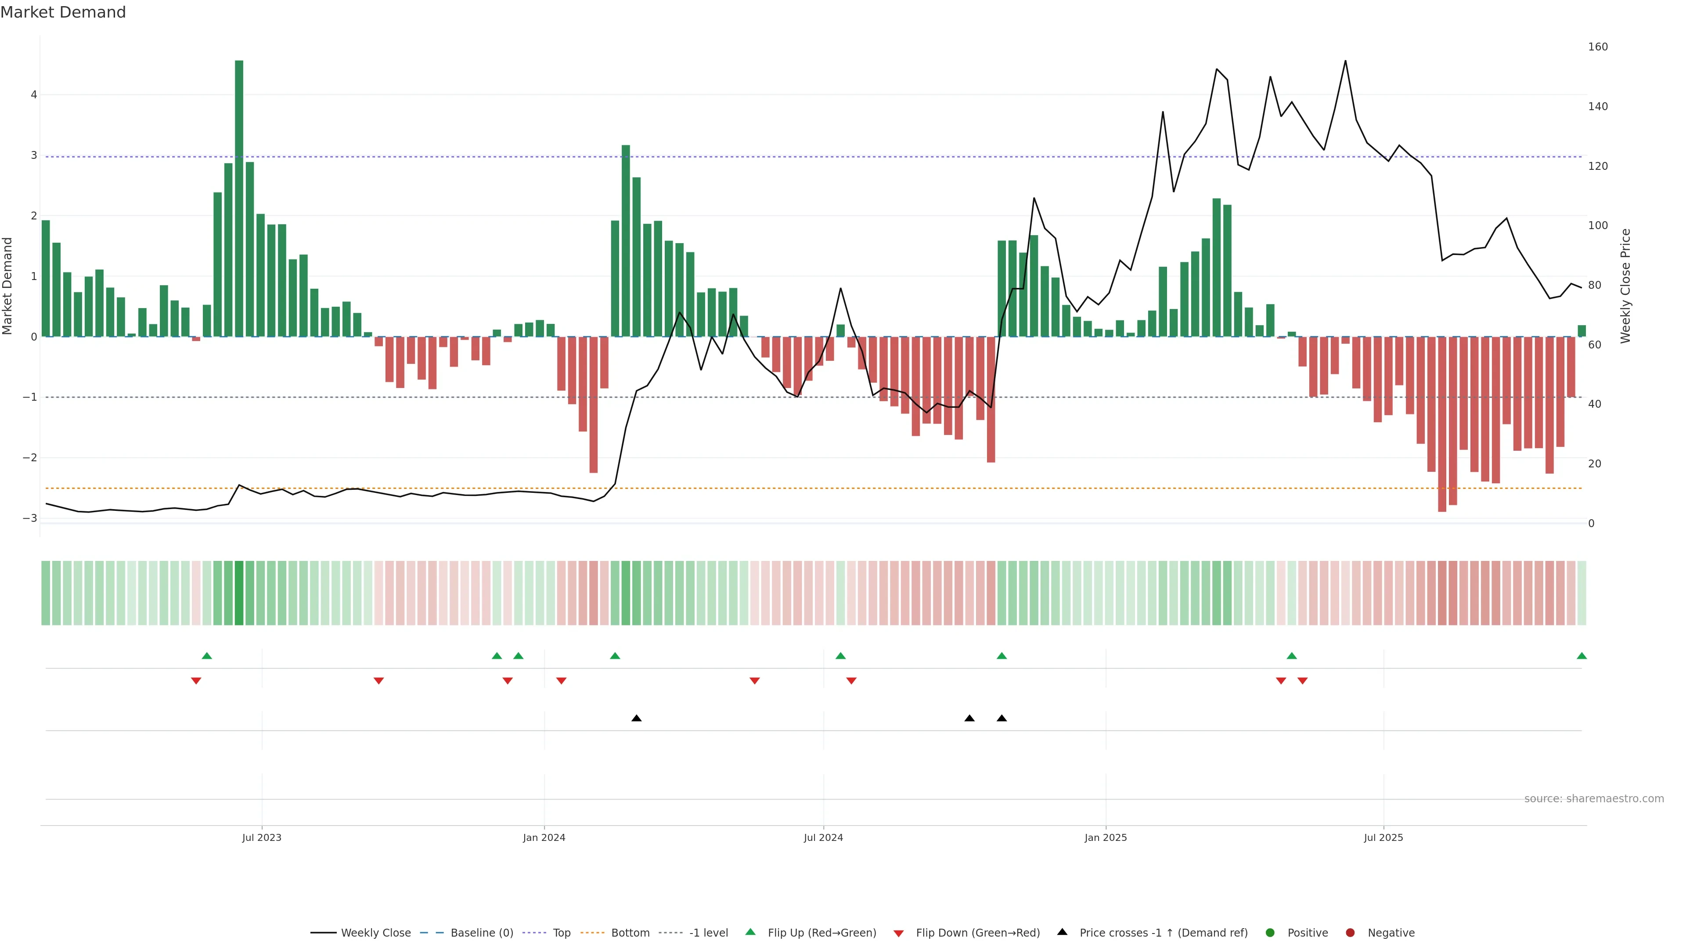This screenshot has height=948, width=1686.
Task: Hide the Top dotted line legend item
Action: [x=561, y=933]
